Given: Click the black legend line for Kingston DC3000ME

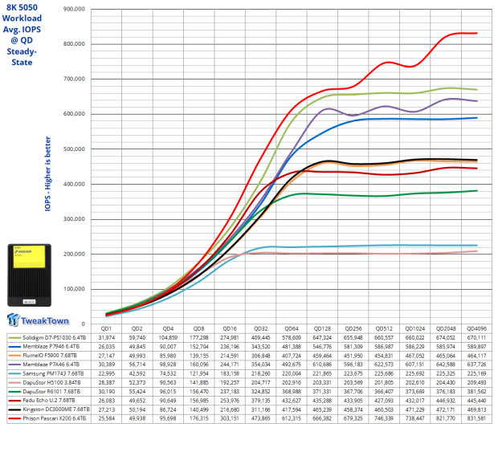Looking at the screenshot, I should 14,409.
